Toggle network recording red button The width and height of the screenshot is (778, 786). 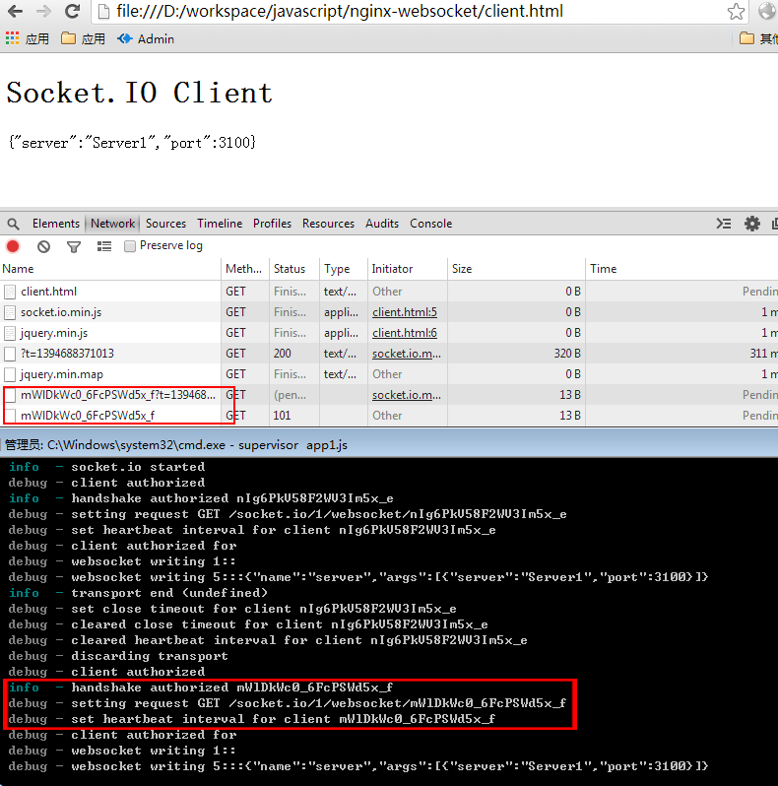tap(13, 246)
